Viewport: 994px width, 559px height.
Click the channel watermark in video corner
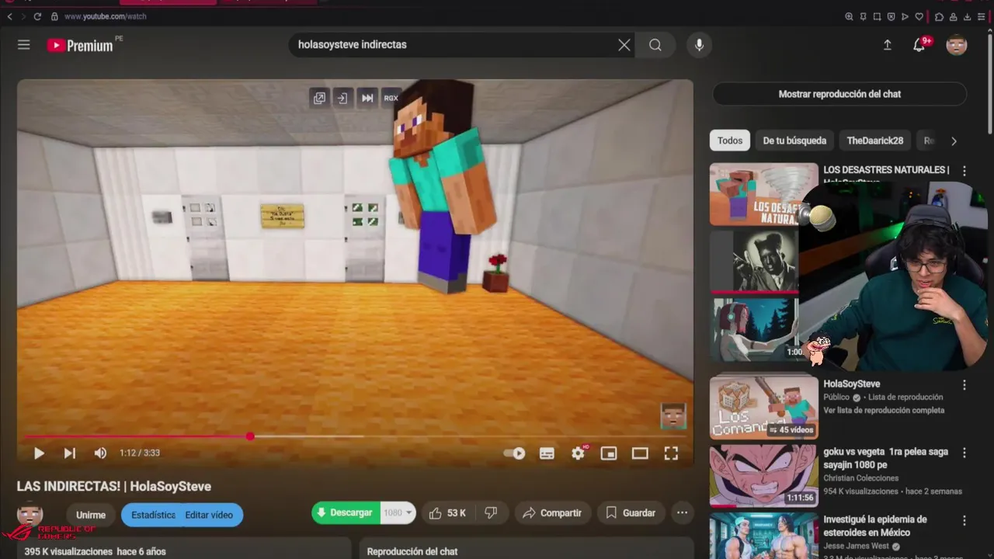pyautogui.click(x=673, y=416)
